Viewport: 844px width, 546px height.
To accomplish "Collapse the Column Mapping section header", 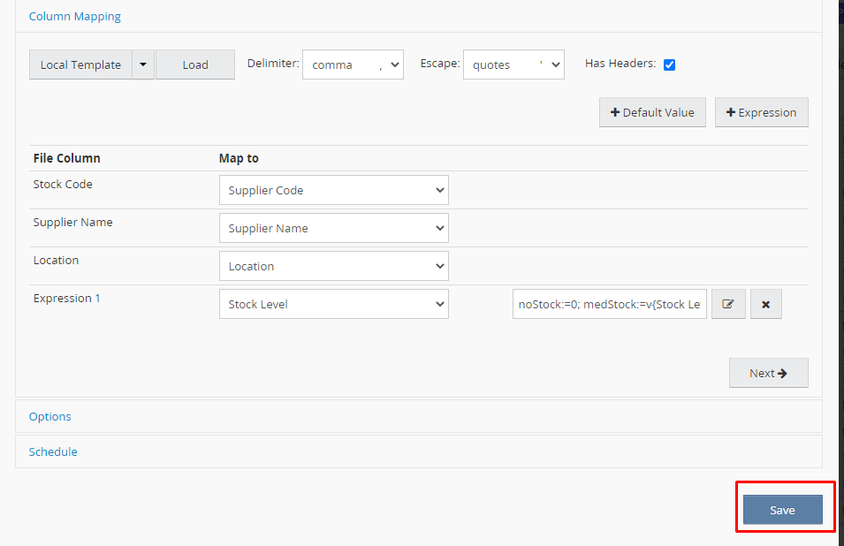I will click(x=75, y=16).
